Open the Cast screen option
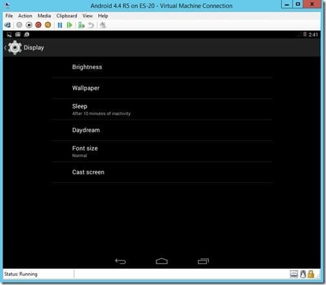326x285 pixels. (x=162, y=172)
